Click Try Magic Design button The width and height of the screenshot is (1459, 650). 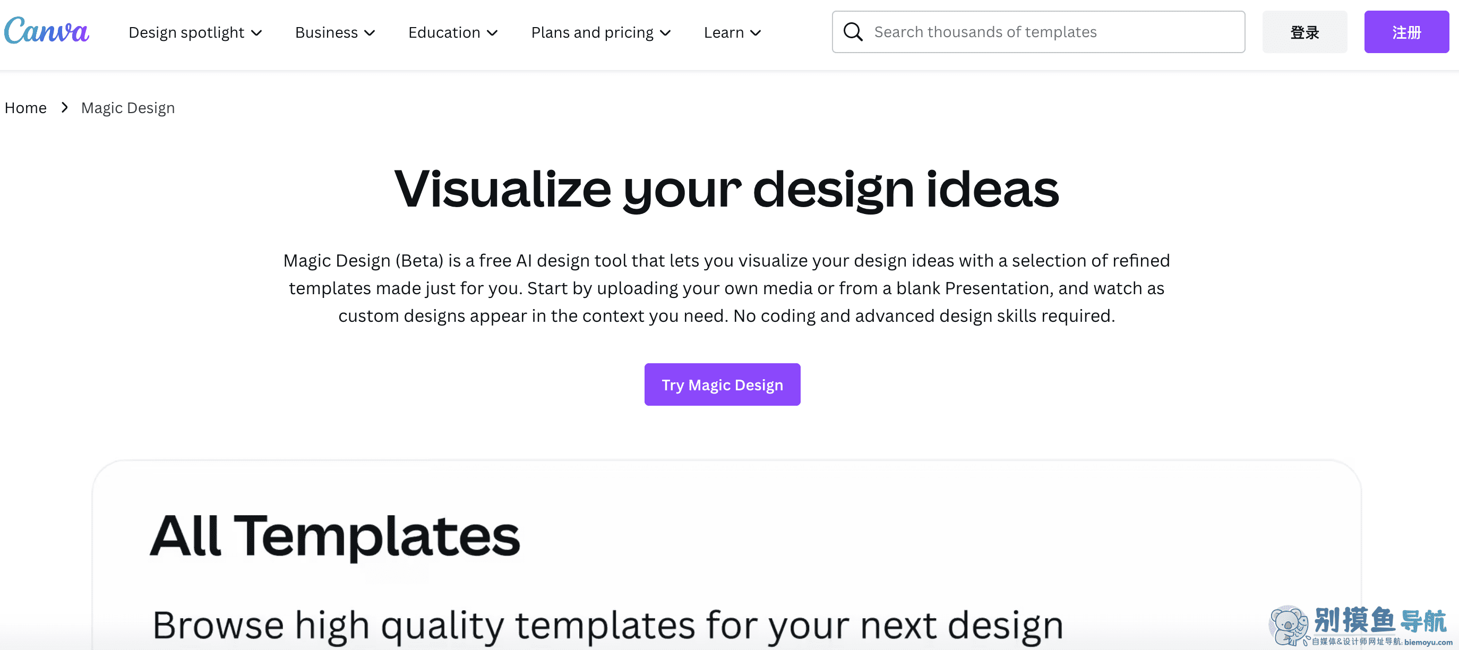coord(722,384)
